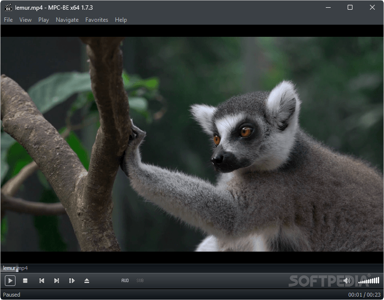Open the File menu
This screenshot has height=300, width=384.
pos(8,20)
